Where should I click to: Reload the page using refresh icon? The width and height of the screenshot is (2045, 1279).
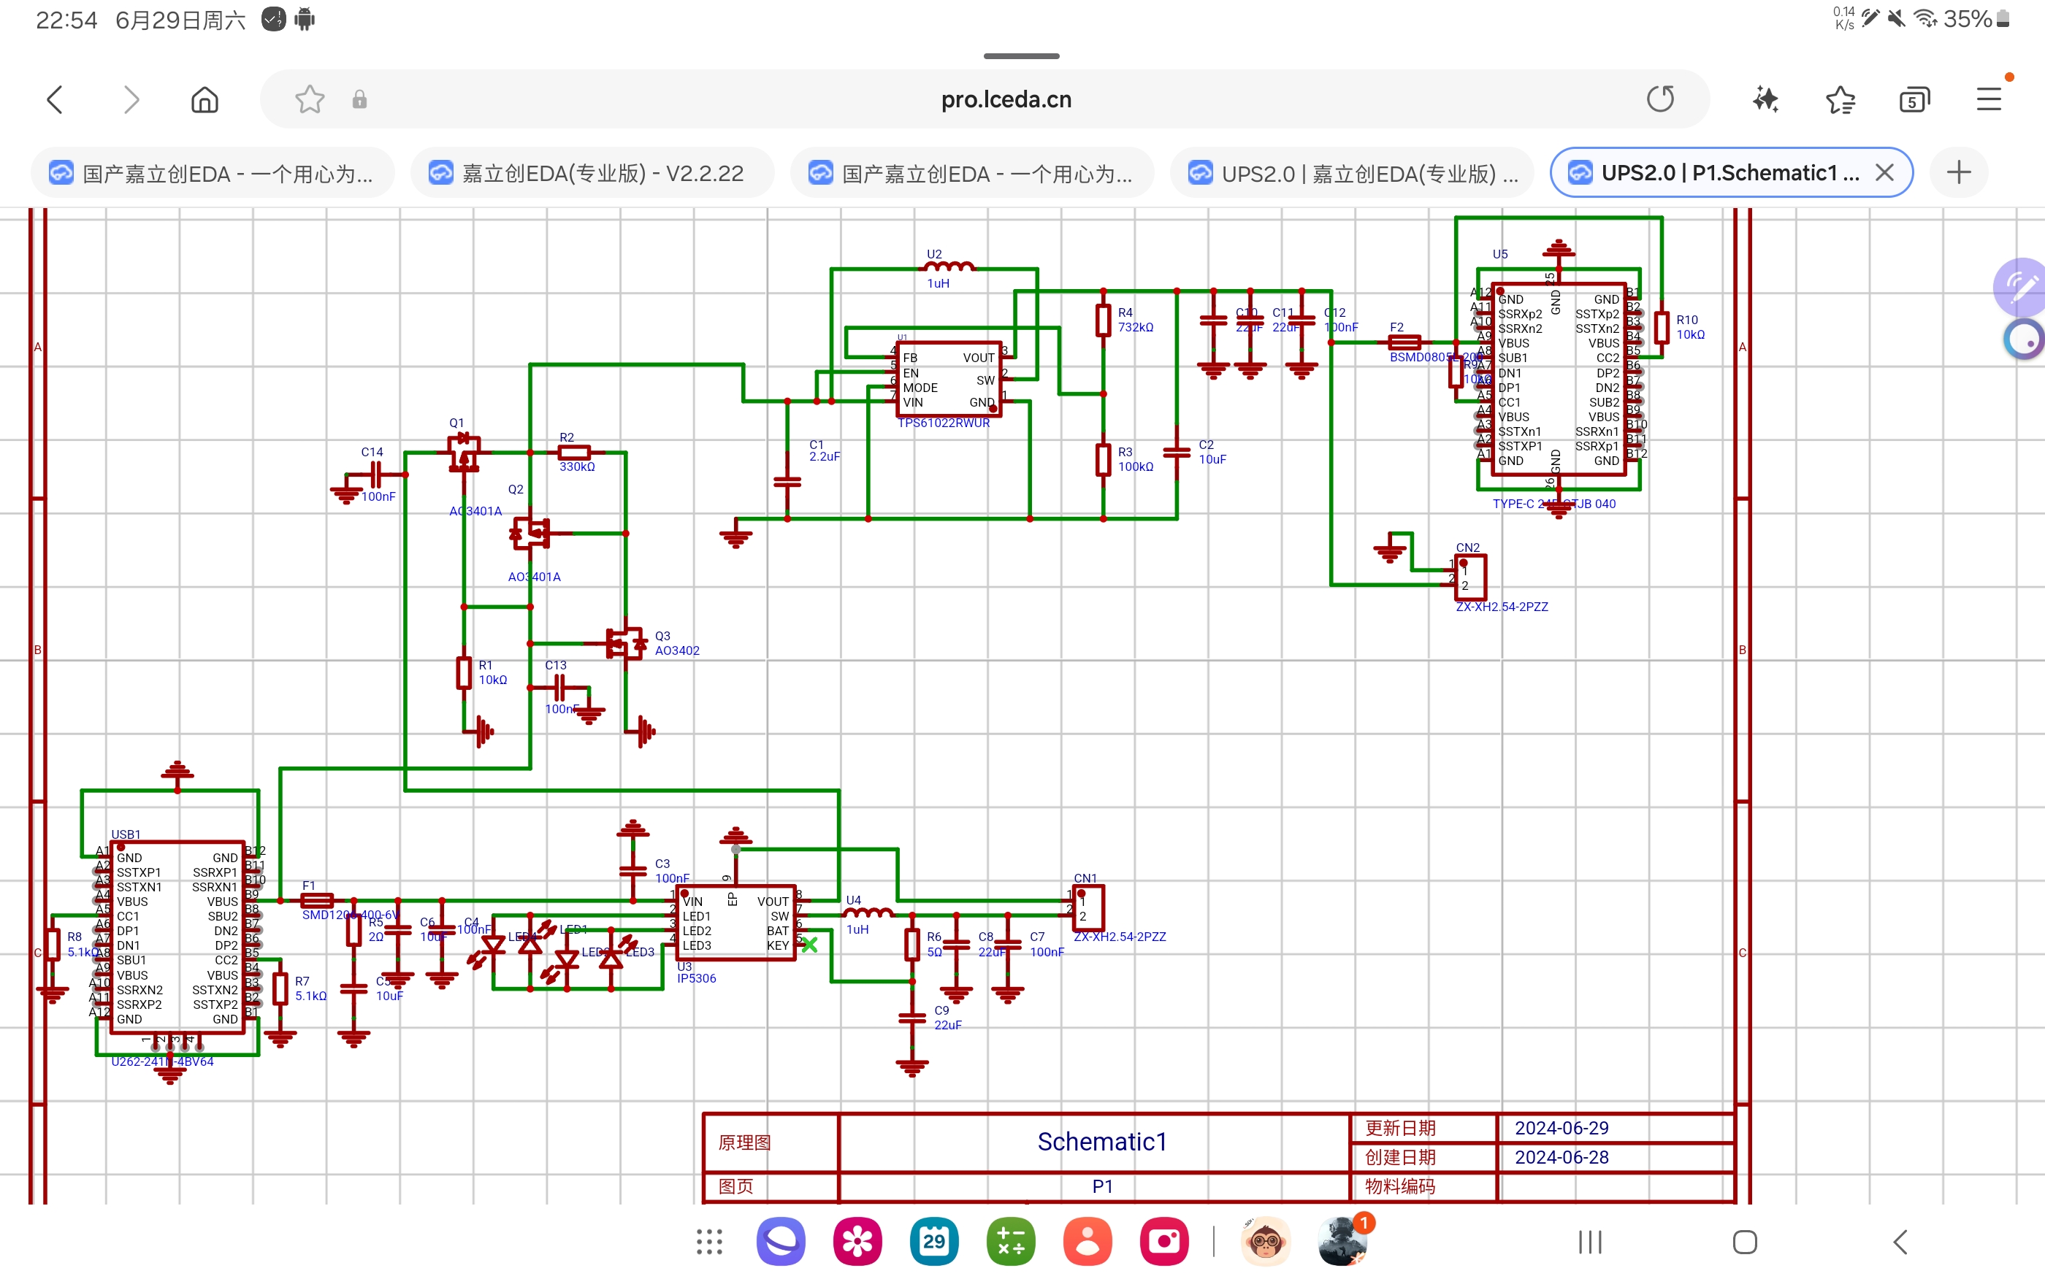pyautogui.click(x=1660, y=99)
